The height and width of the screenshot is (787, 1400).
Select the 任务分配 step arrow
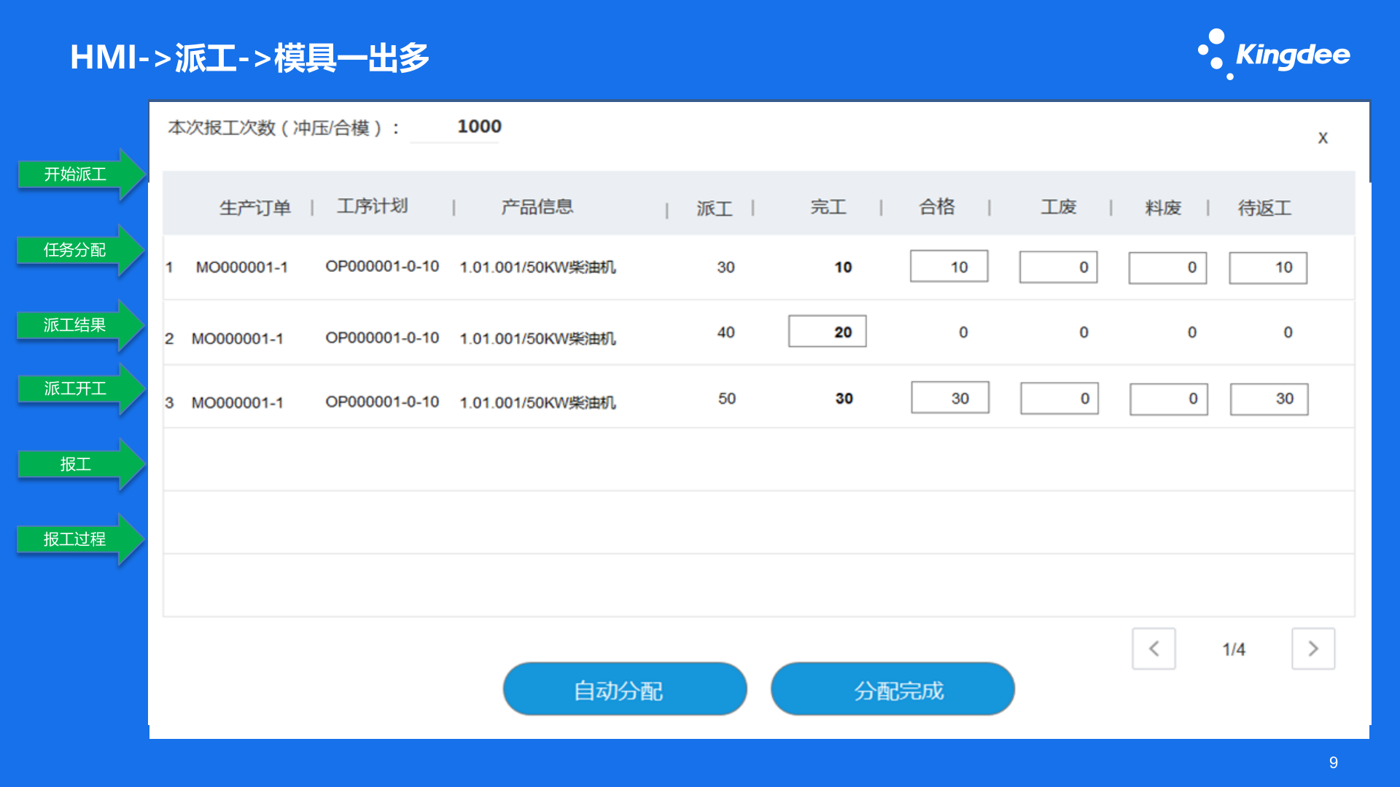pos(77,249)
